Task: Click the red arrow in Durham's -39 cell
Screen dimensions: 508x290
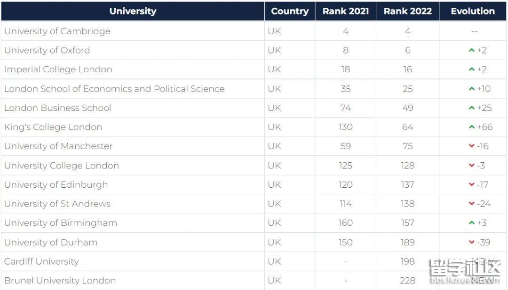Action: 471,242
